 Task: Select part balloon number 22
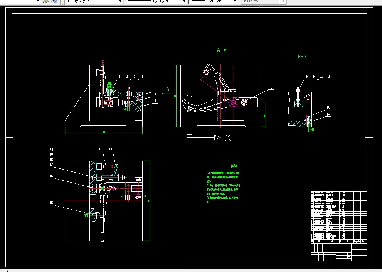tap(111, 150)
